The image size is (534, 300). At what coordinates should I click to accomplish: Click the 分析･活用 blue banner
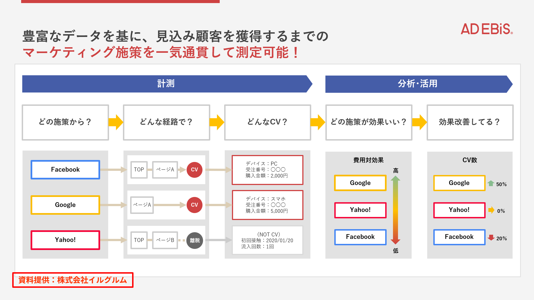419,84
